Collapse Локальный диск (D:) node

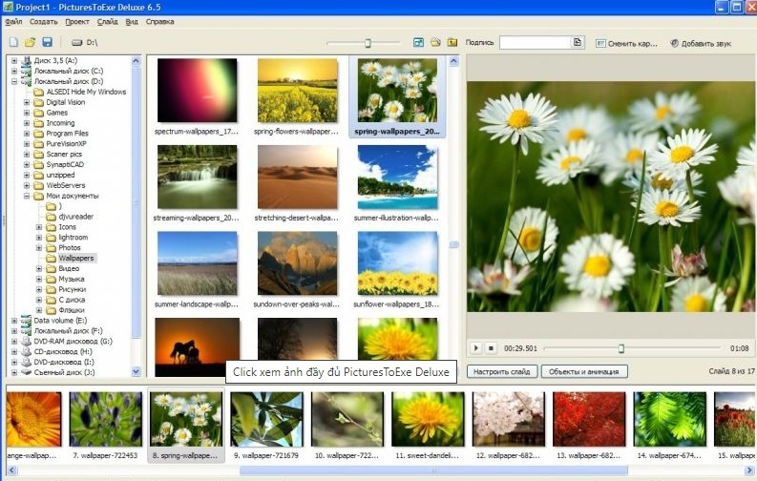point(14,81)
